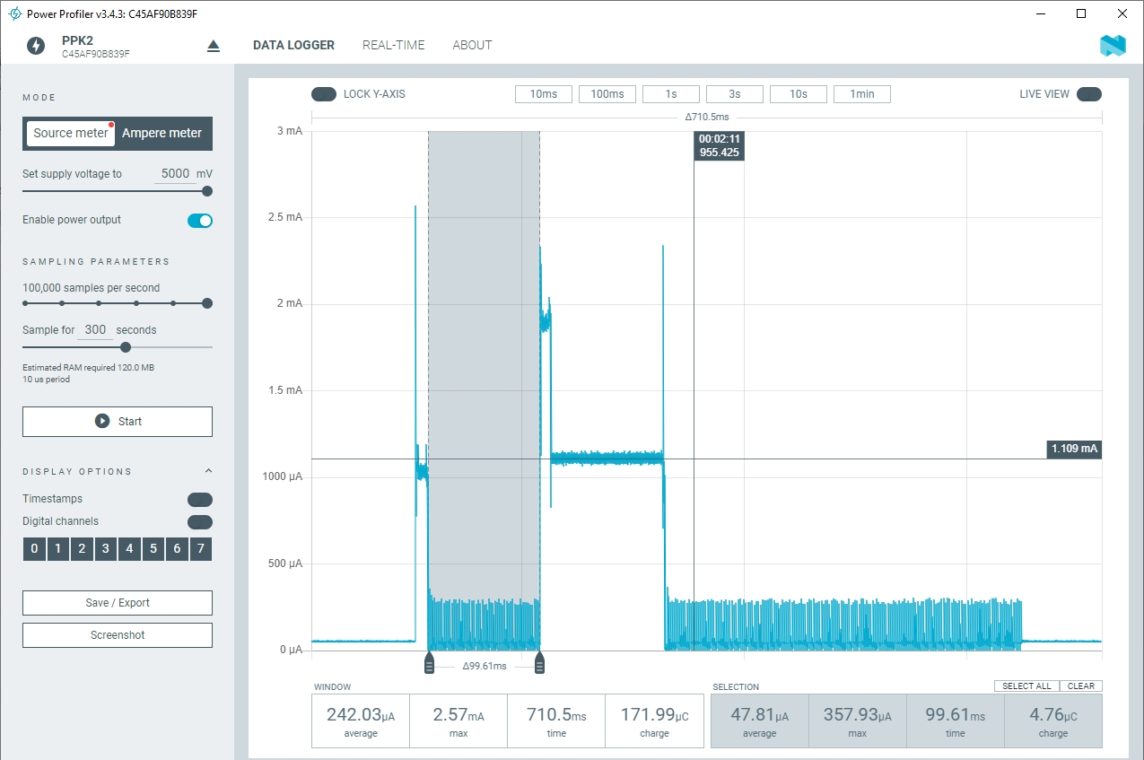Toggle digital channel 3
The width and height of the screenshot is (1144, 760).
point(106,549)
